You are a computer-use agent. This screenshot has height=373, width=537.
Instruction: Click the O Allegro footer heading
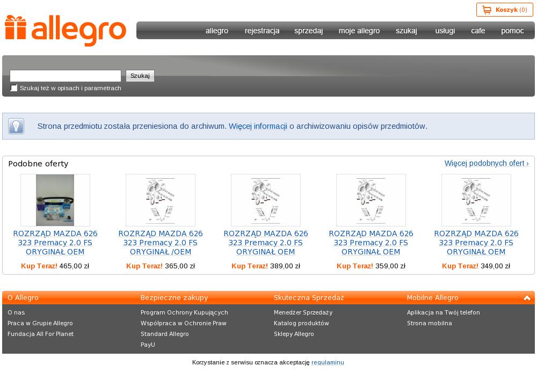pos(23,298)
